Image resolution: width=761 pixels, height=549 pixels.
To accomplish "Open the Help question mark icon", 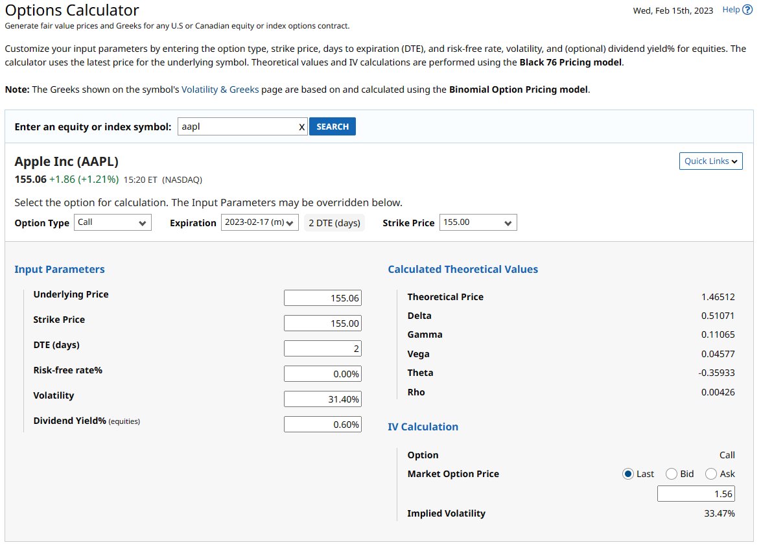I will pyautogui.click(x=747, y=10).
